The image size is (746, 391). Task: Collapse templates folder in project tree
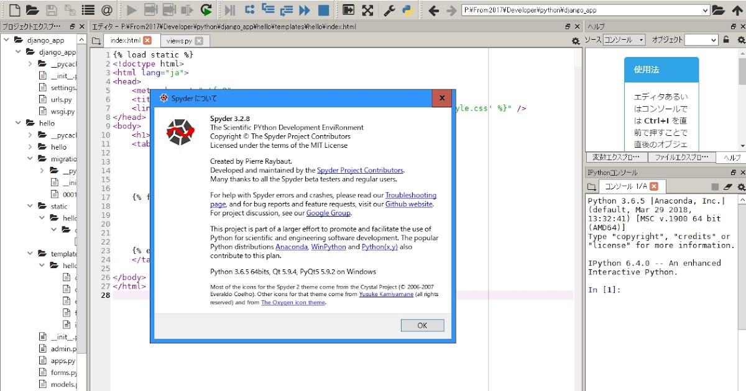30,254
